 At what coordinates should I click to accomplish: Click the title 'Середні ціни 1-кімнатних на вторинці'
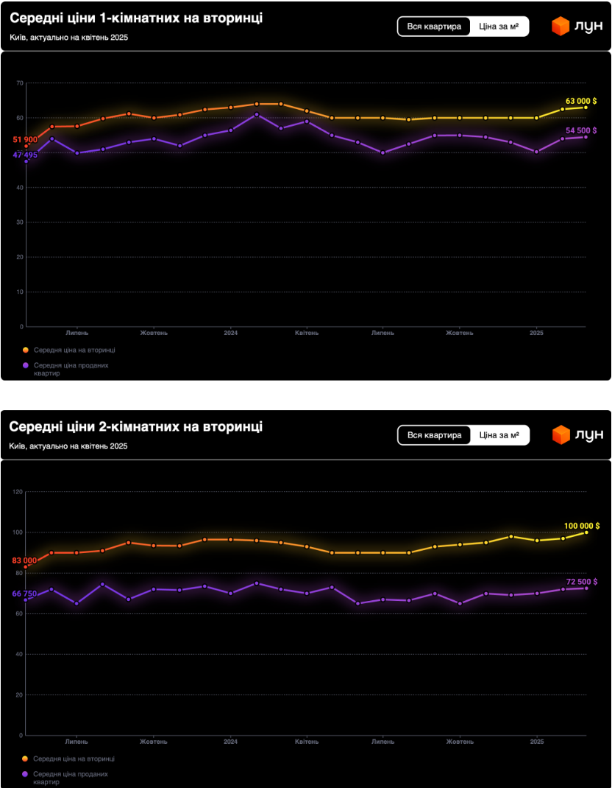(x=136, y=18)
